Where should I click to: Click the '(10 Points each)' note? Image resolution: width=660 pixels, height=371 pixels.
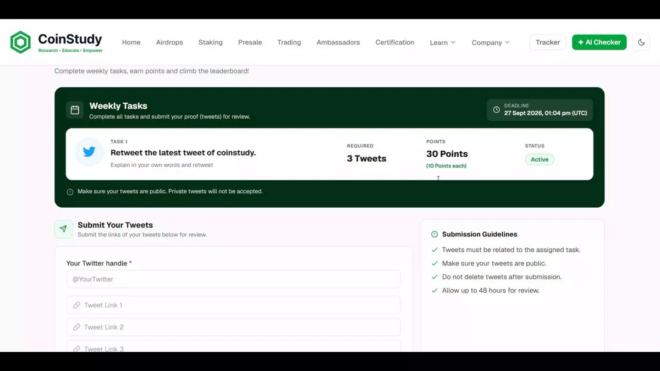tap(446, 166)
